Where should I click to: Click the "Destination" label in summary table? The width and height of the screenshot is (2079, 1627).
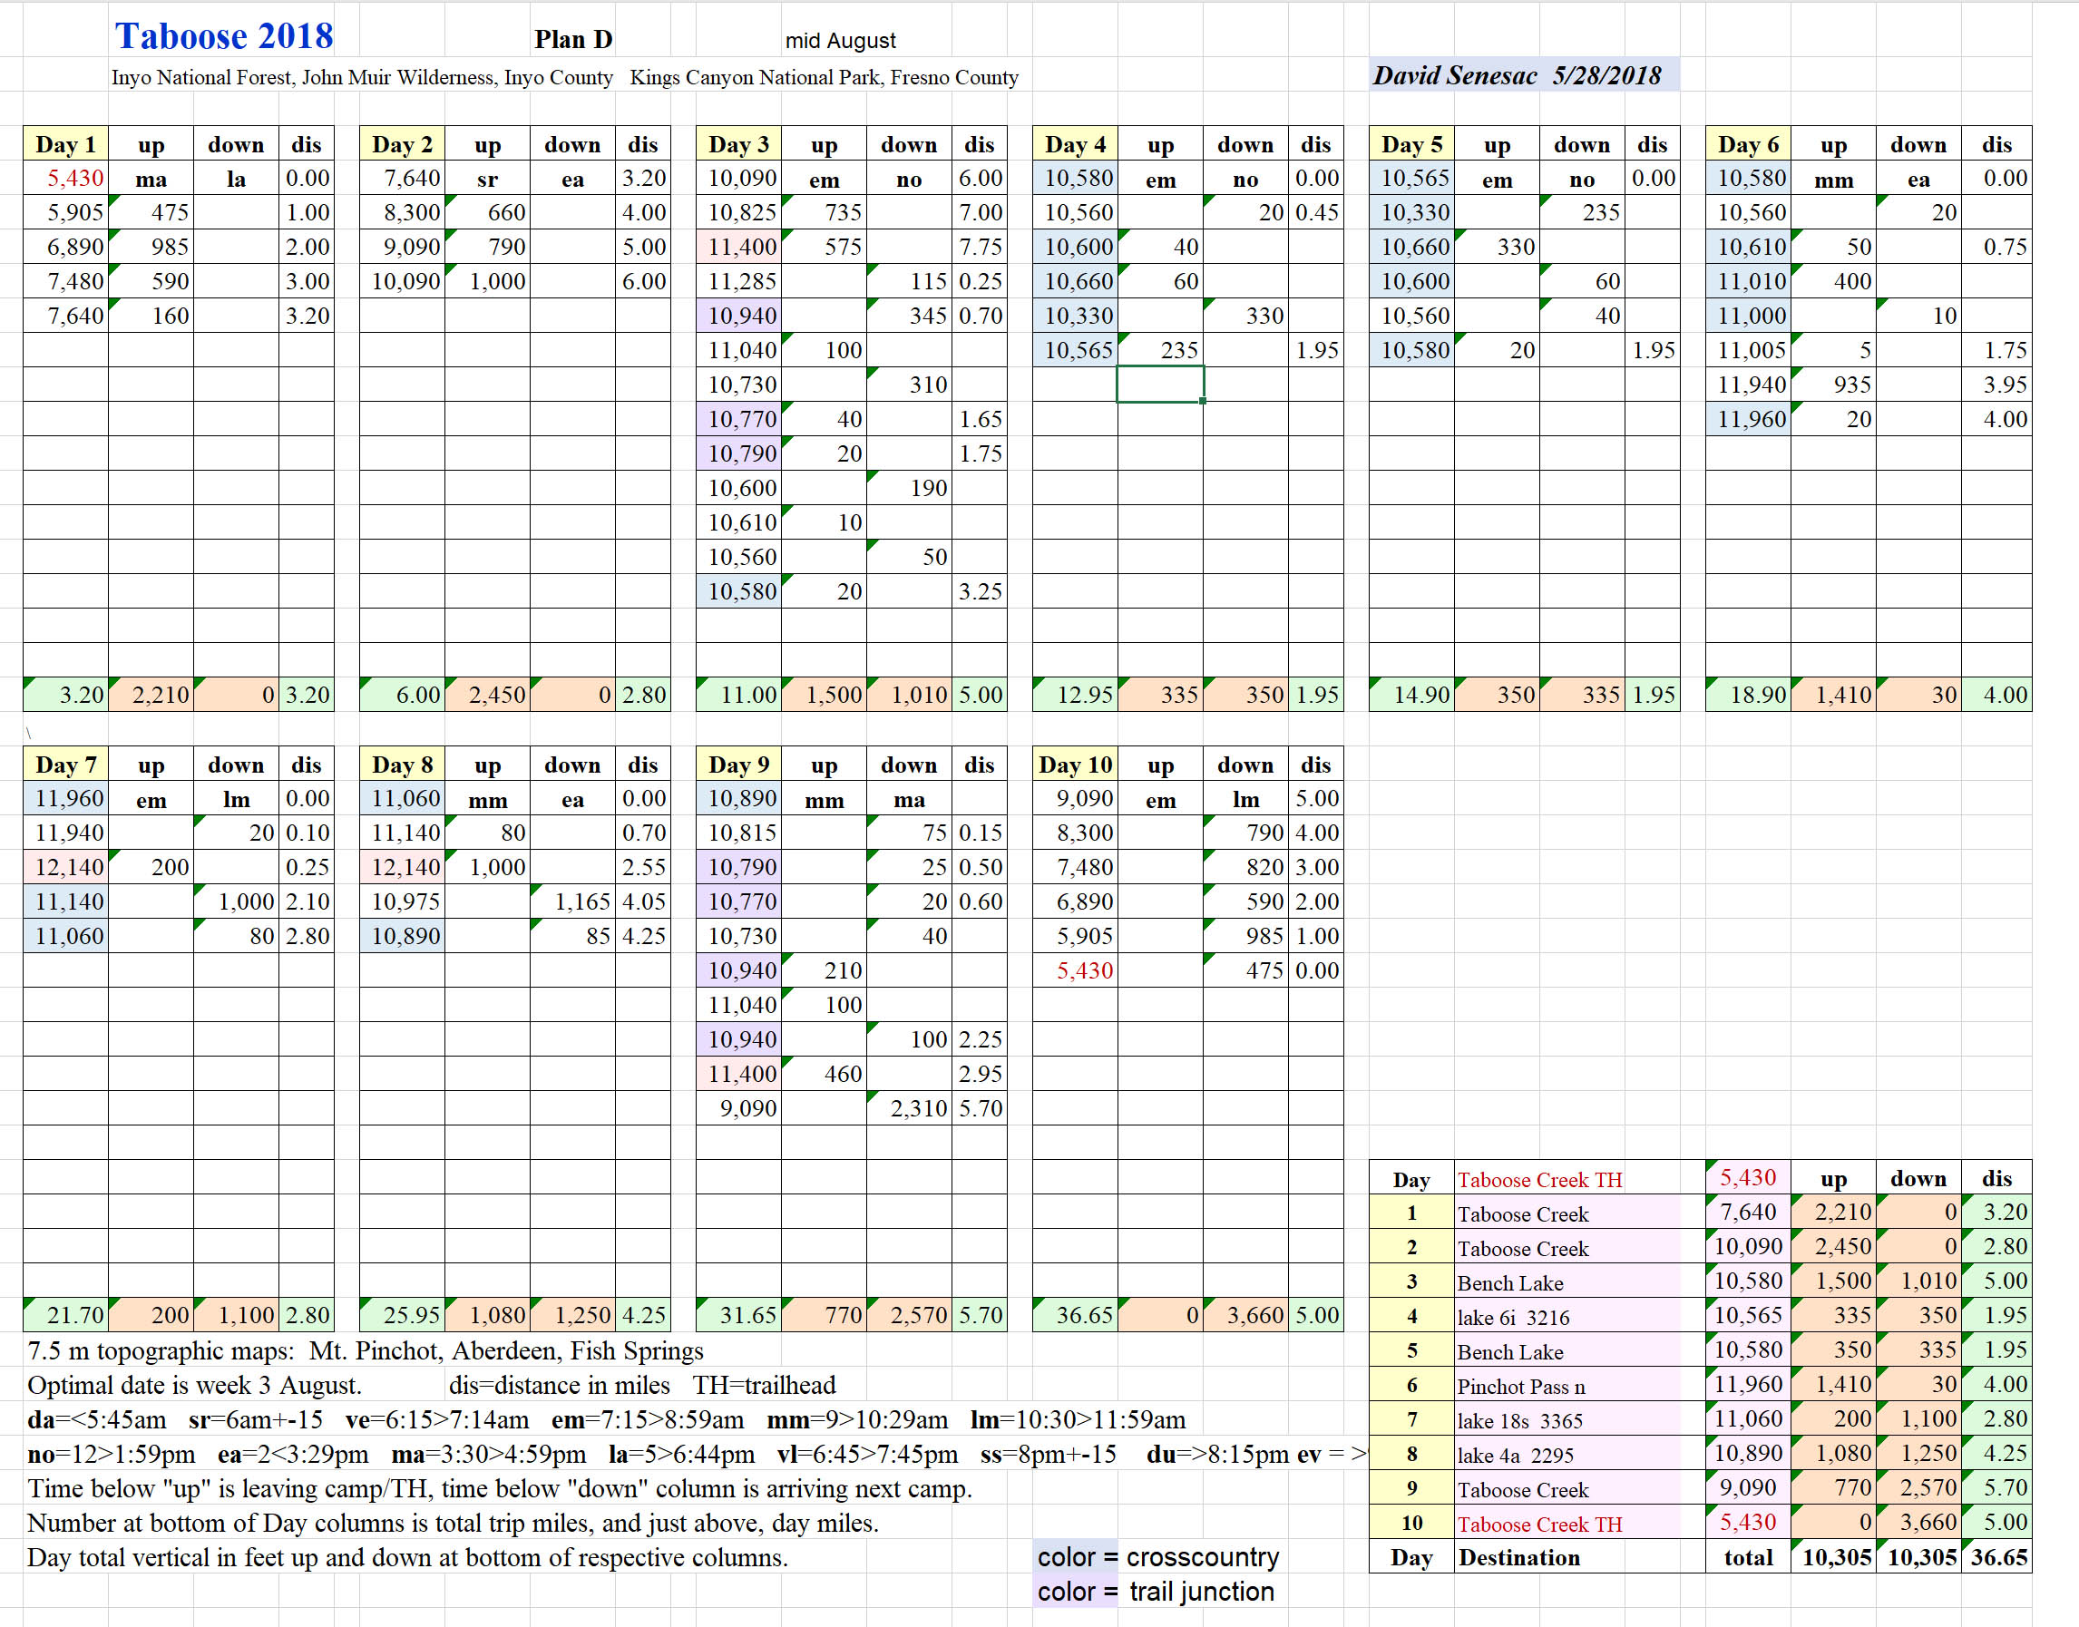click(1518, 1557)
